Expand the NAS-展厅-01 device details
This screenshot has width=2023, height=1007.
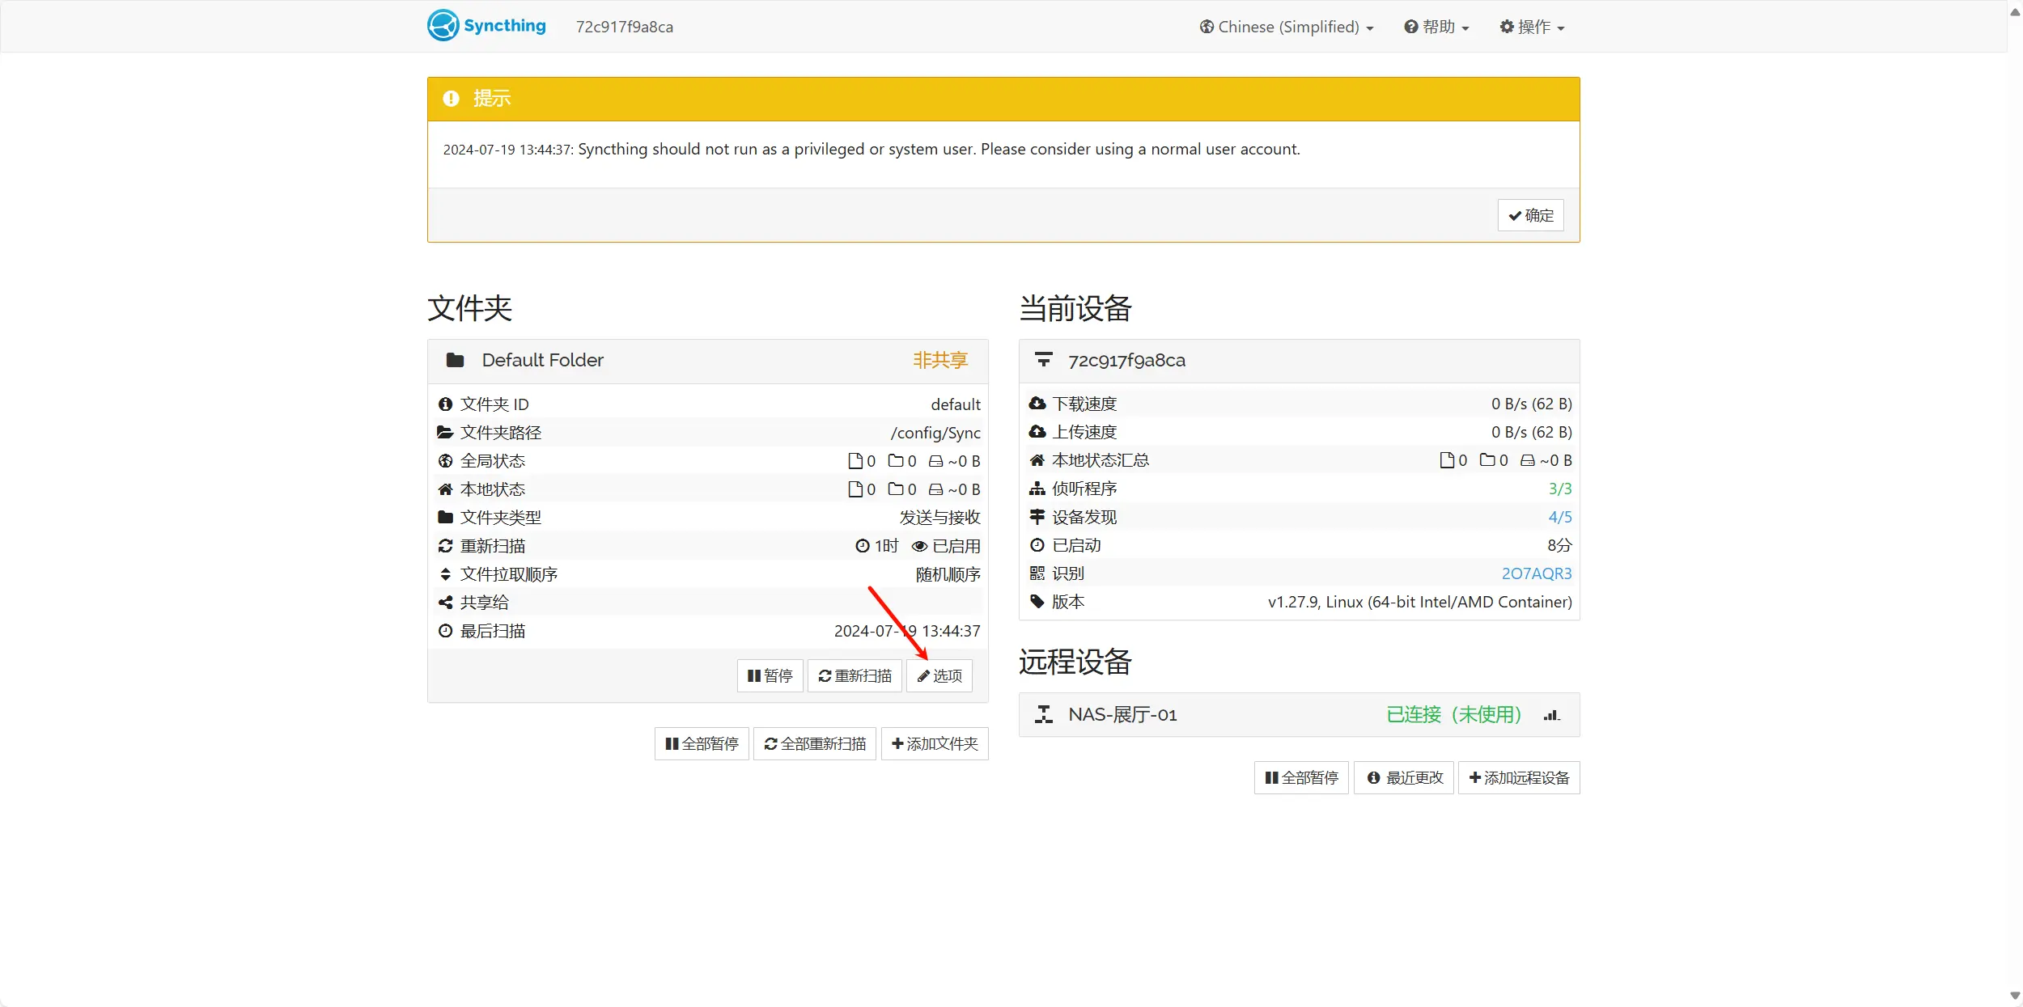click(x=1122, y=715)
